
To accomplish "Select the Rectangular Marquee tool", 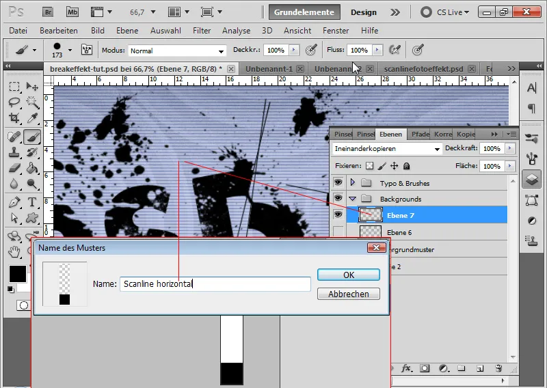I will (14, 86).
